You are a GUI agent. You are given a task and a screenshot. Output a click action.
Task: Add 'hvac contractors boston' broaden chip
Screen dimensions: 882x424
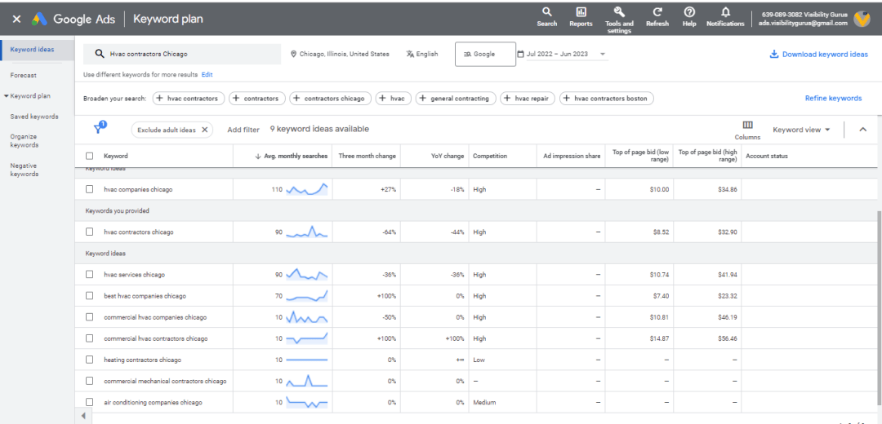coord(607,99)
